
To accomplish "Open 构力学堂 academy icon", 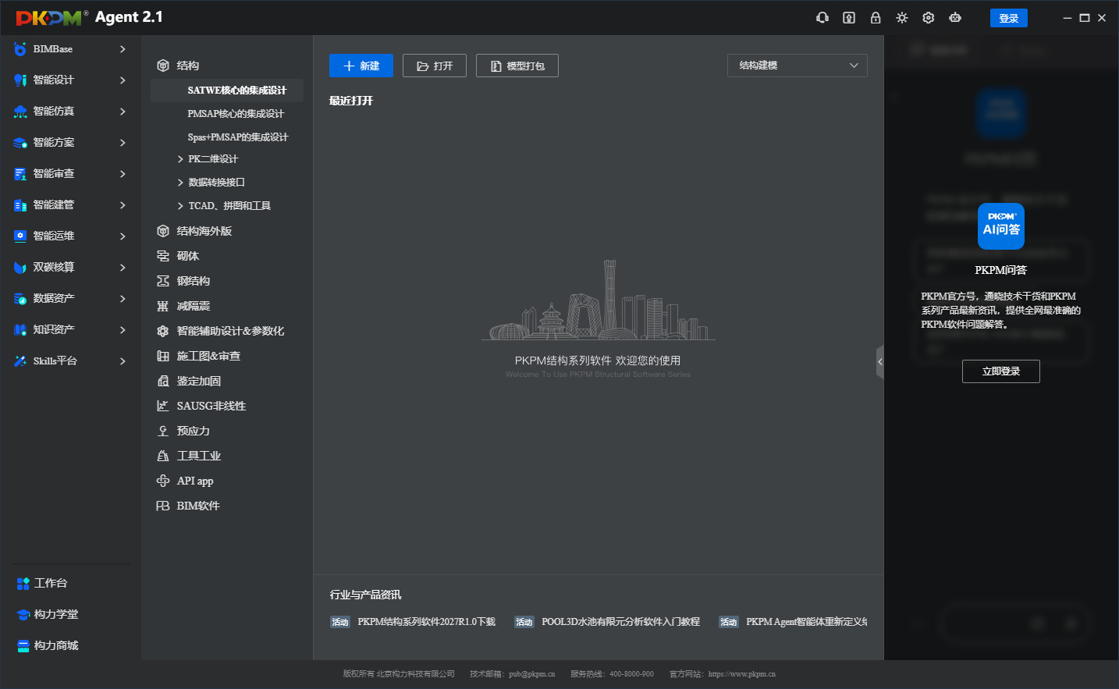I will 23,615.
